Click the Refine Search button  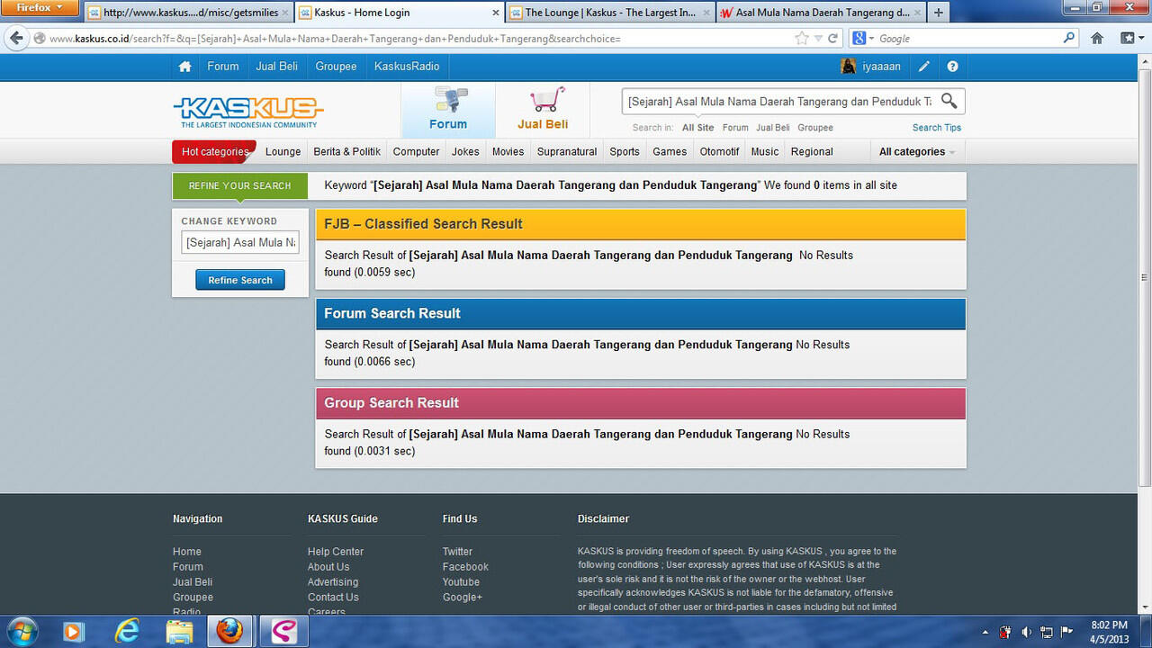click(240, 280)
